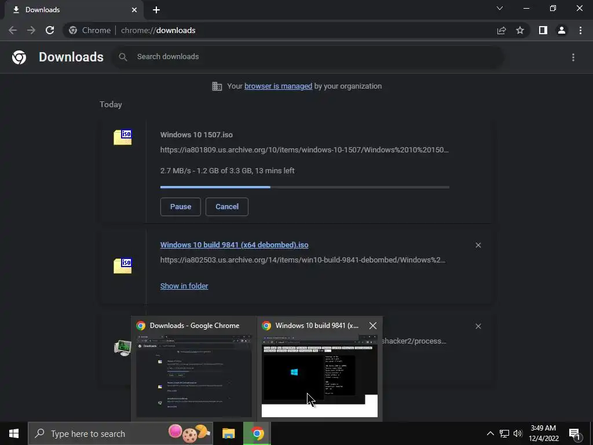Screen dimensions: 593x445
Task: Click the Search downloads field
Action: (x=308, y=57)
